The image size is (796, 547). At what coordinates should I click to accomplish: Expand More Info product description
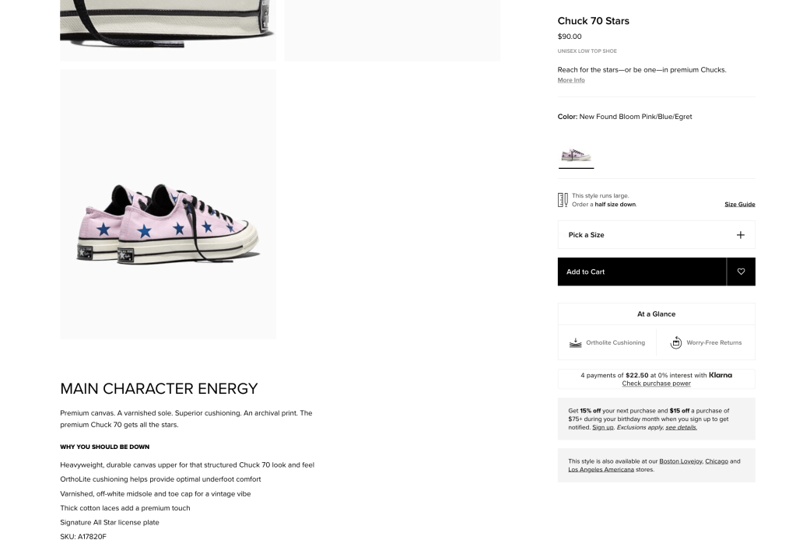[571, 80]
